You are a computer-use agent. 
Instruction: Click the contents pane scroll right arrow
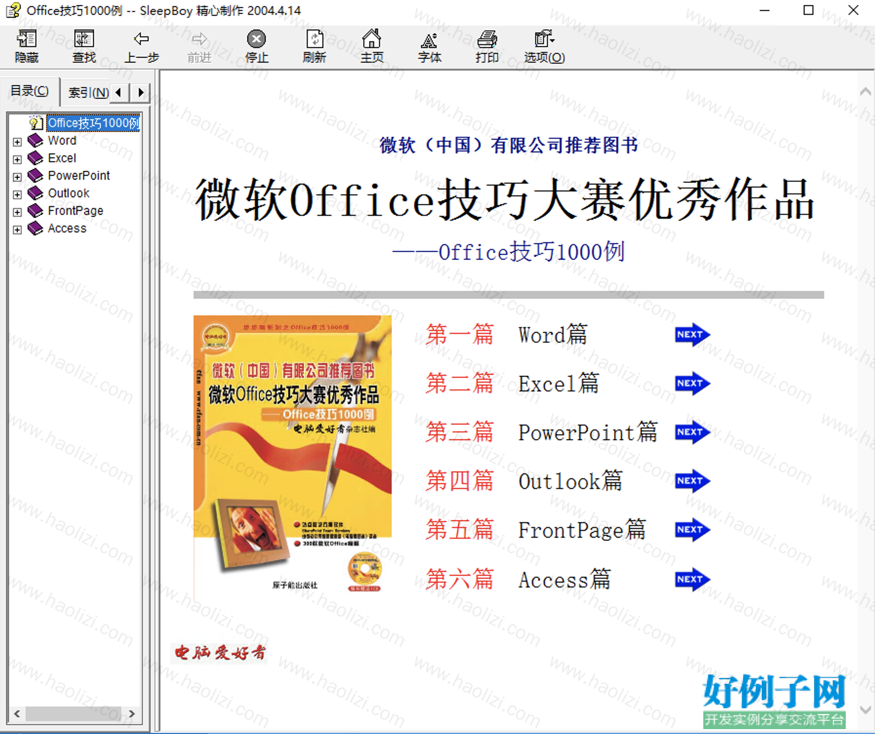coord(131,714)
